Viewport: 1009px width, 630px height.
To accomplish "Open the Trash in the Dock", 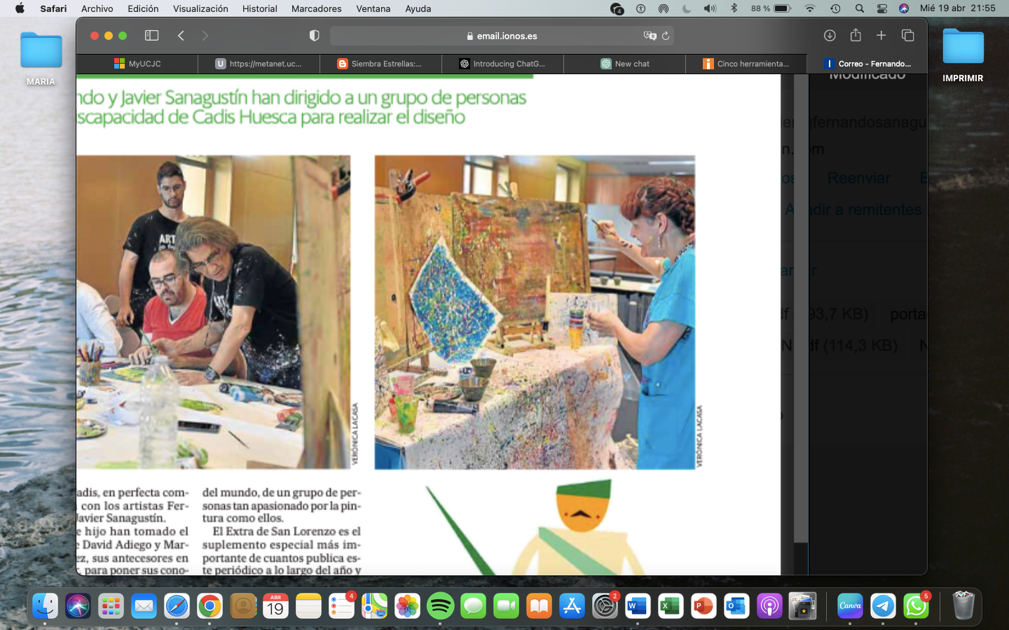I will [x=963, y=606].
